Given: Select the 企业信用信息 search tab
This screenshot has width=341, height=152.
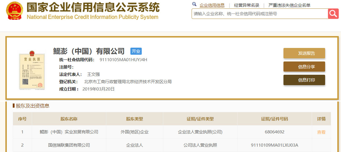Looking at the screenshot, I should pyautogui.click(x=212, y=5).
